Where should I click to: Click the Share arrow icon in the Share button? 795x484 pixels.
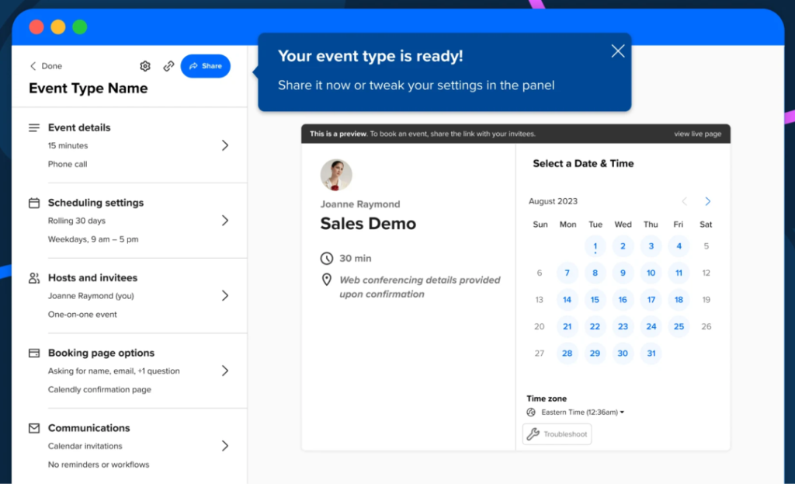[193, 66]
